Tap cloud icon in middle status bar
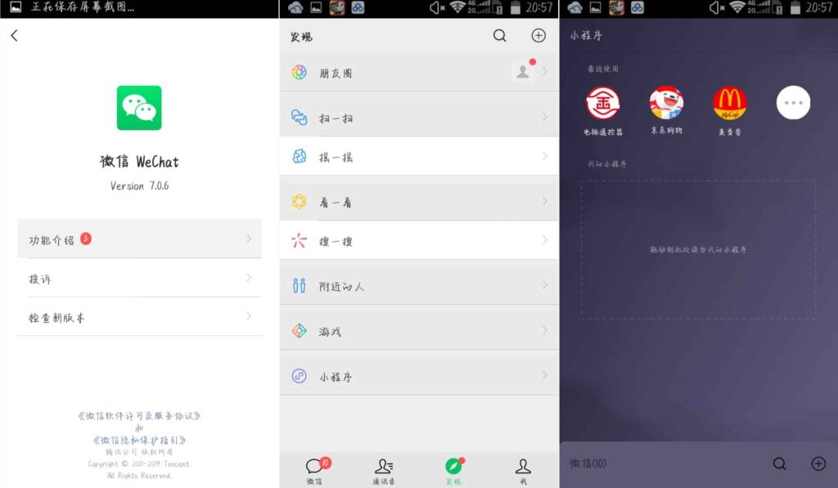838x488 pixels. click(295, 7)
